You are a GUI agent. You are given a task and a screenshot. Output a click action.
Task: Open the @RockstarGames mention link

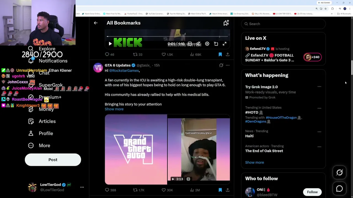pos(124,71)
